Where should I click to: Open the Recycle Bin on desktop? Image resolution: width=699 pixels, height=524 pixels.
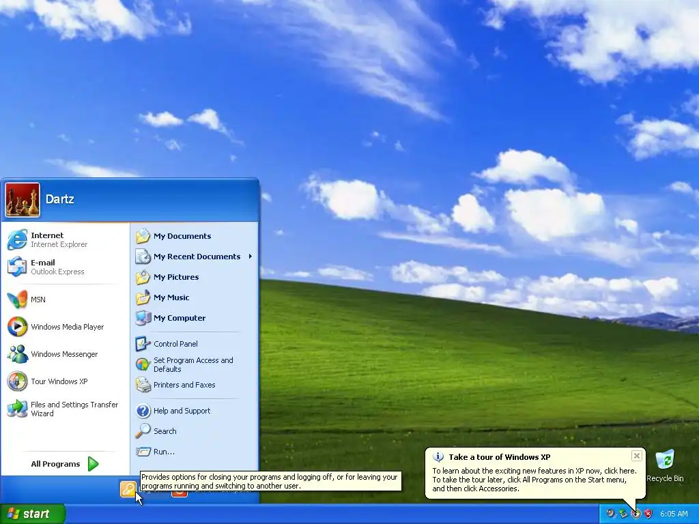click(665, 466)
